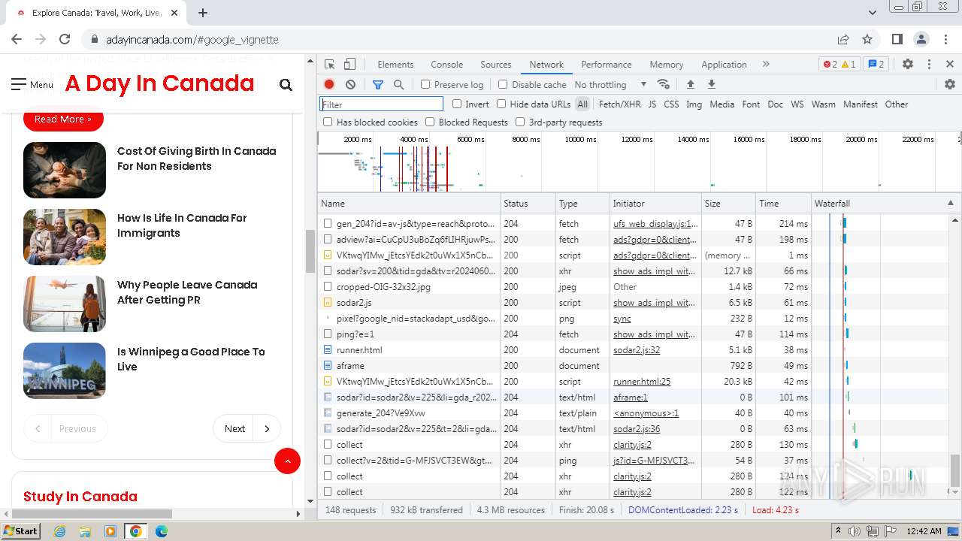Open Internet Explorer from the taskbar
962x541 pixels.
[59, 531]
